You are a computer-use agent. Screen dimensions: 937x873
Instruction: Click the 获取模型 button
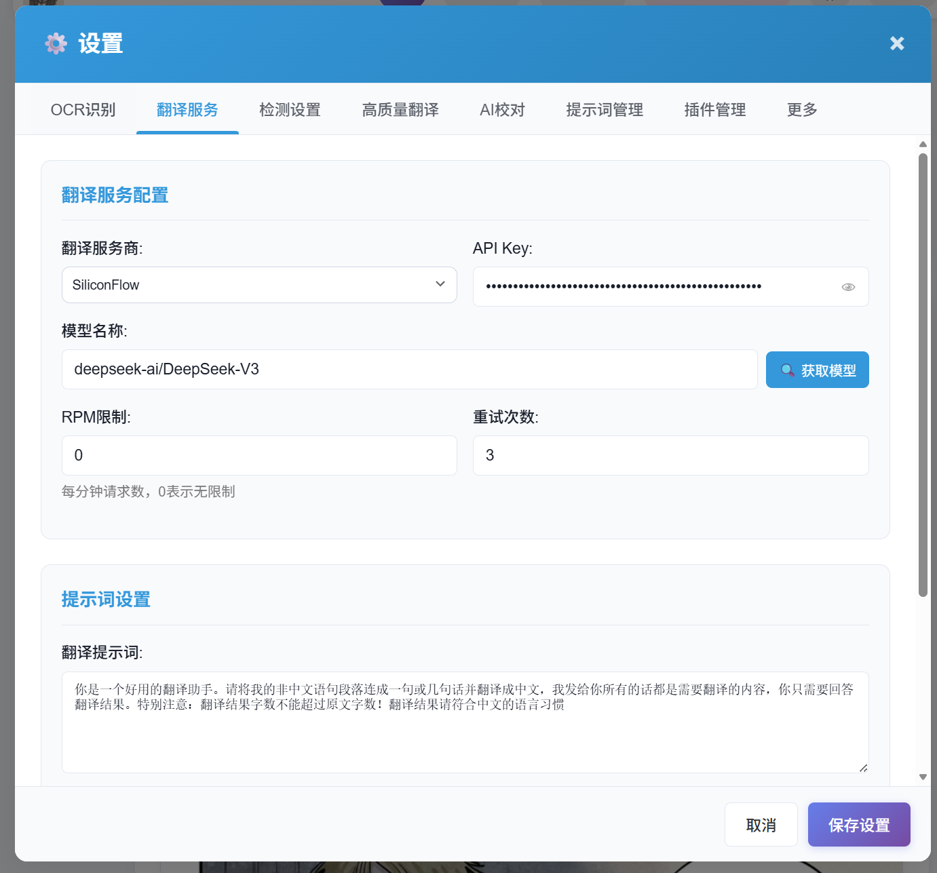pos(817,370)
